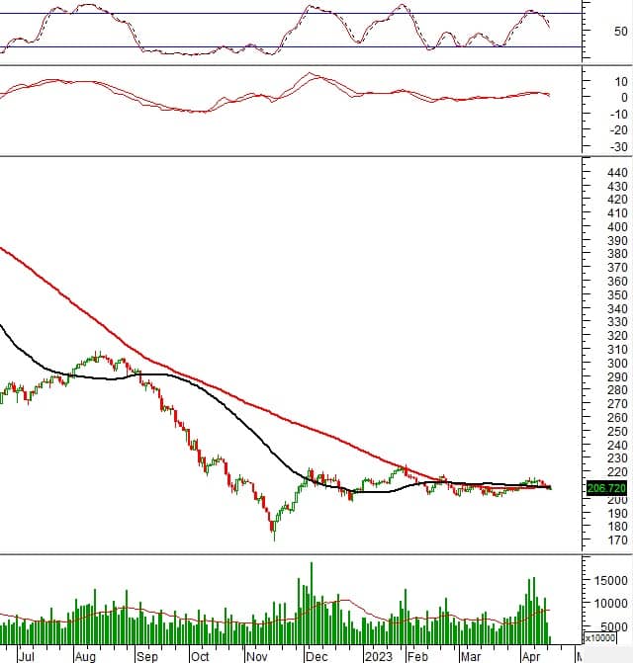Click the 0 value on MACD axis
The height and width of the screenshot is (663, 633).
click(x=624, y=97)
